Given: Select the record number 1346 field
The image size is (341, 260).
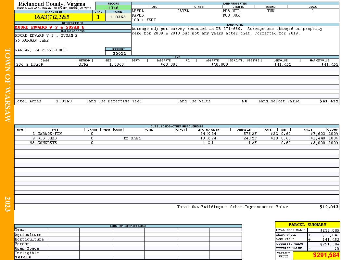Looking at the screenshot, I should point(113,8).
